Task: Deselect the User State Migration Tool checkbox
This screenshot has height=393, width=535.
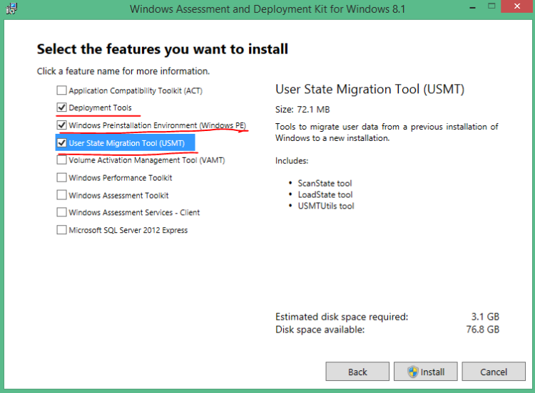Action: 61,143
